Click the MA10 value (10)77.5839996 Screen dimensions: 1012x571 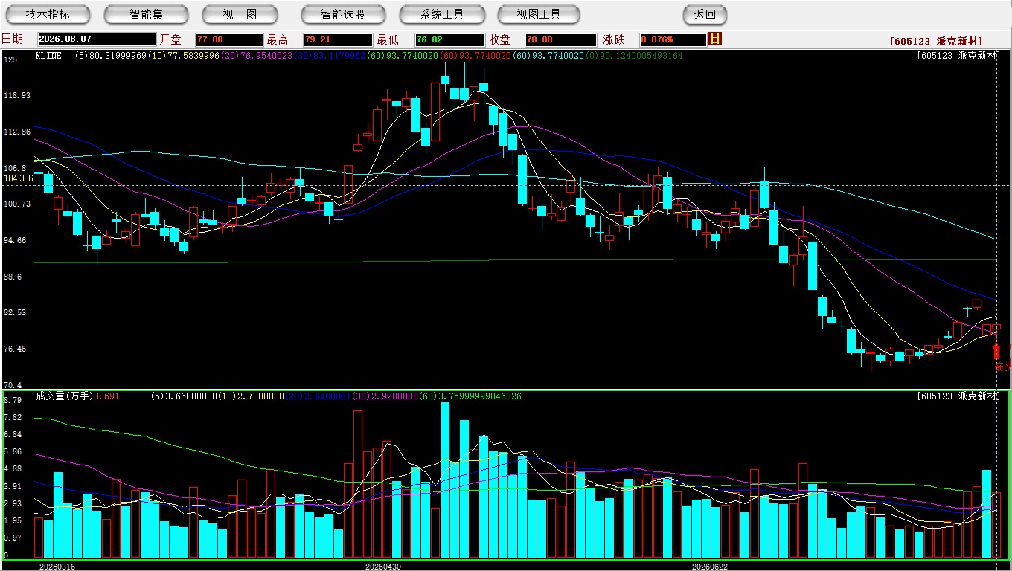pyautogui.click(x=182, y=56)
